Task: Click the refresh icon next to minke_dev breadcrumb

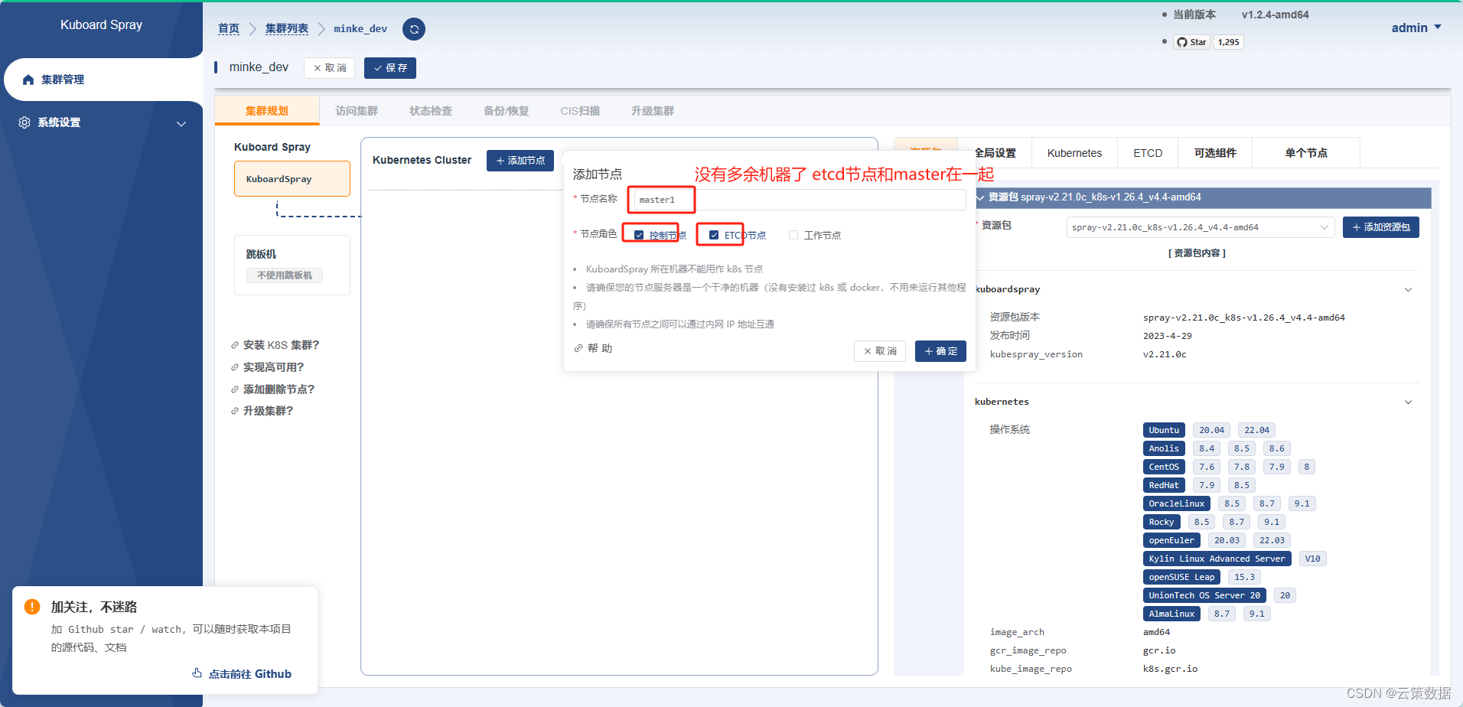Action: point(414,29)
